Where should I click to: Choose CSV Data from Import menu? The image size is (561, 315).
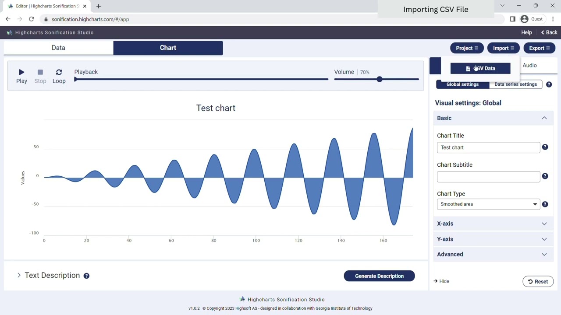[480, 68]
